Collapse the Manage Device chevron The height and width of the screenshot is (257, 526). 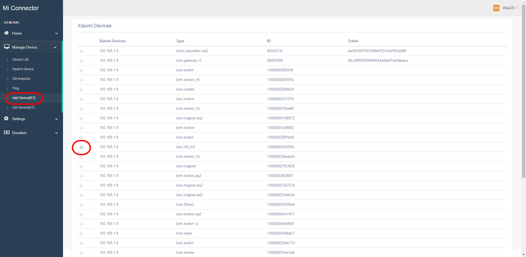[55, 47]
